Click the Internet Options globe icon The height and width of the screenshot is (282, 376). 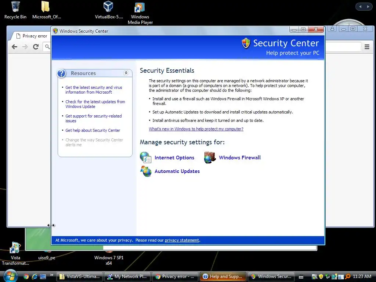click(145, 157)
